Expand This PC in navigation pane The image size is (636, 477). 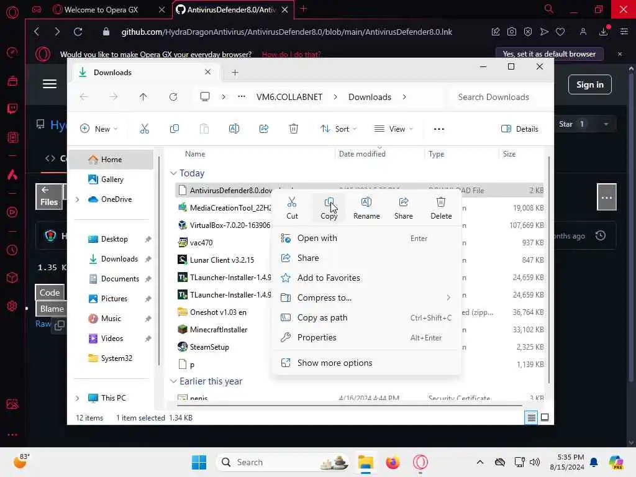[78, 398]
